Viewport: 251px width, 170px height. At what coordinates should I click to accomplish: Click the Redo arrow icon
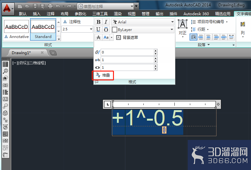tap(69, 6)
